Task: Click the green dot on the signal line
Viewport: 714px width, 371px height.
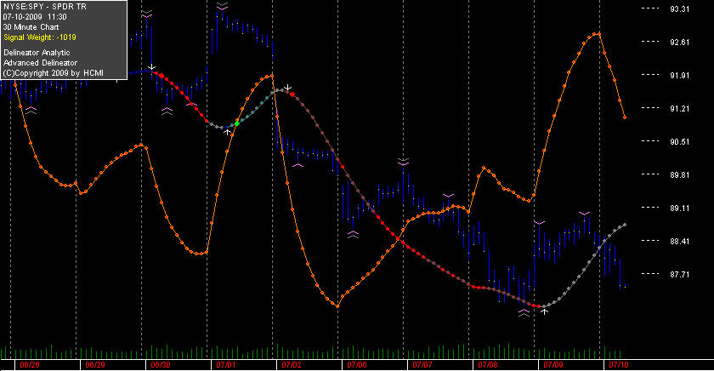Action: (237, 123)
